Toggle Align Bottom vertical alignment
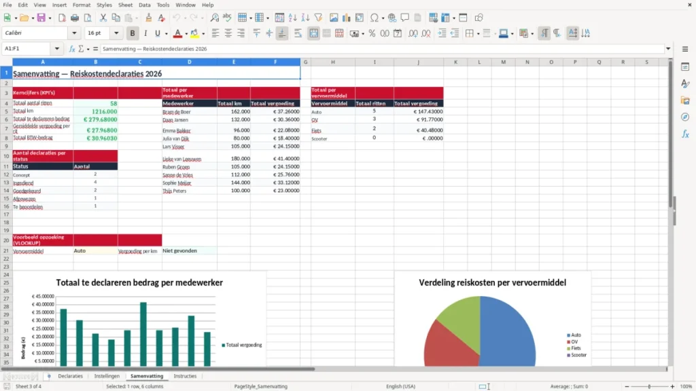Viewport: 696px width, 391px height. 282,33
